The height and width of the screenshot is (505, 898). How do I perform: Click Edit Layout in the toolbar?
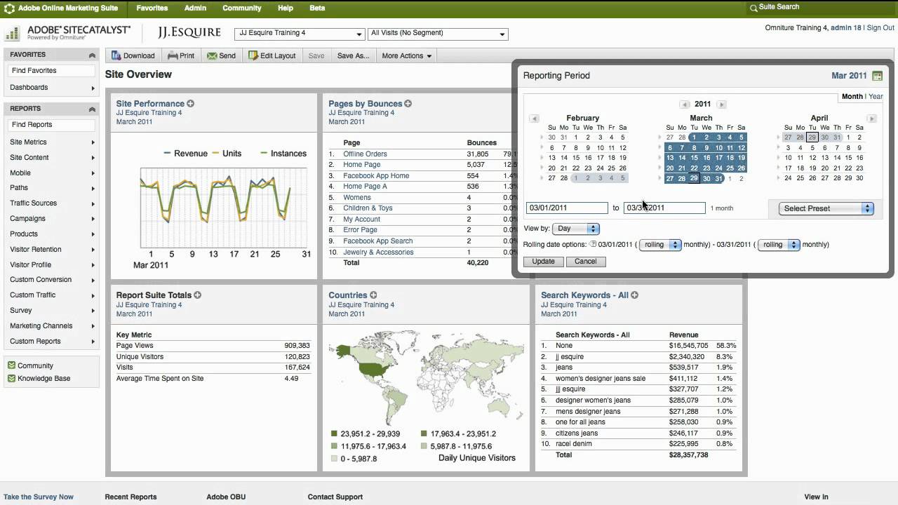[x=272, y=55]
